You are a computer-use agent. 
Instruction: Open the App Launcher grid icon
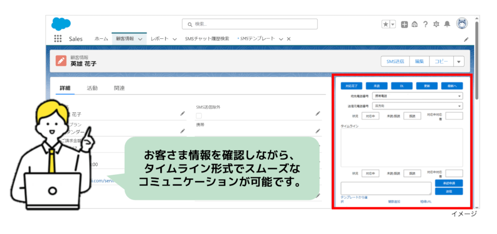[x=58, y=39]
